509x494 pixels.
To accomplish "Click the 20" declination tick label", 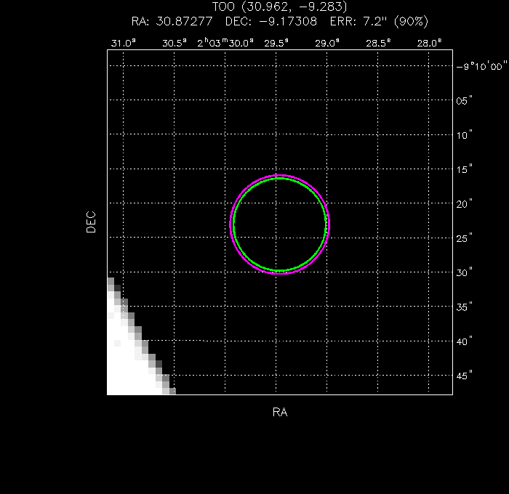I will 464,203.
